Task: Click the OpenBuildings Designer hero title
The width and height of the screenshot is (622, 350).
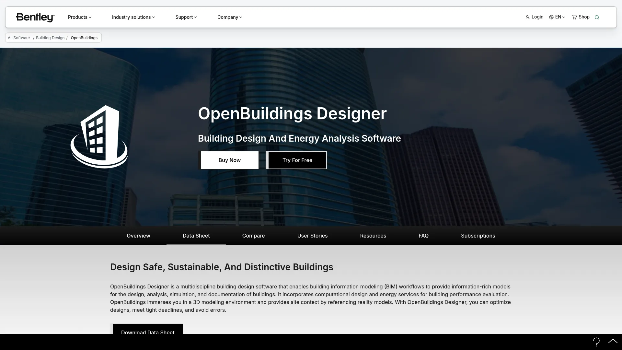Action: (x=292, y=114)
